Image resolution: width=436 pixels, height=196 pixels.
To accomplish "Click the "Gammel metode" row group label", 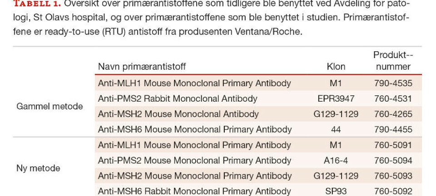I will click(50, 107).
